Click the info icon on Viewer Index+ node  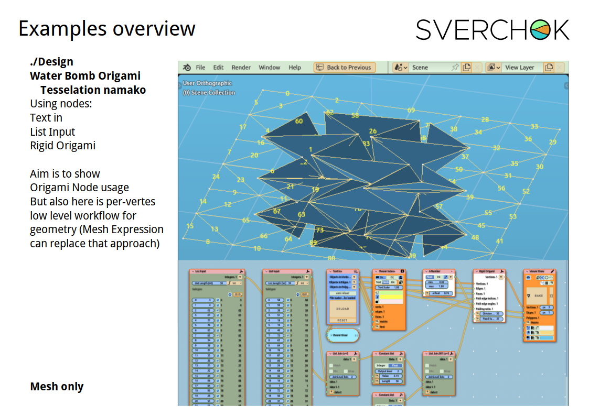402,271
